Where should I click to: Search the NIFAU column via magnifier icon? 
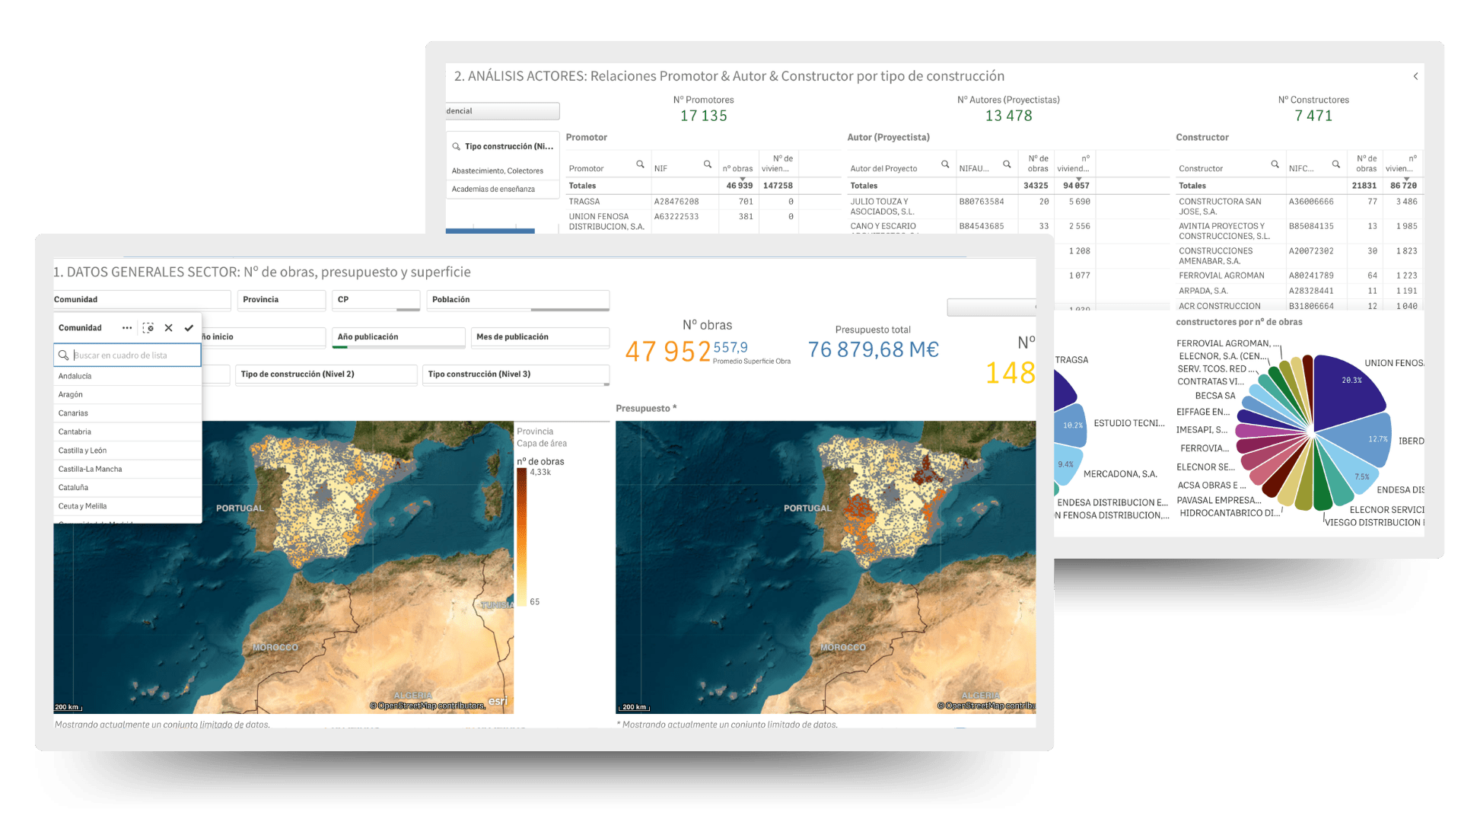[x=1007, y=164]
